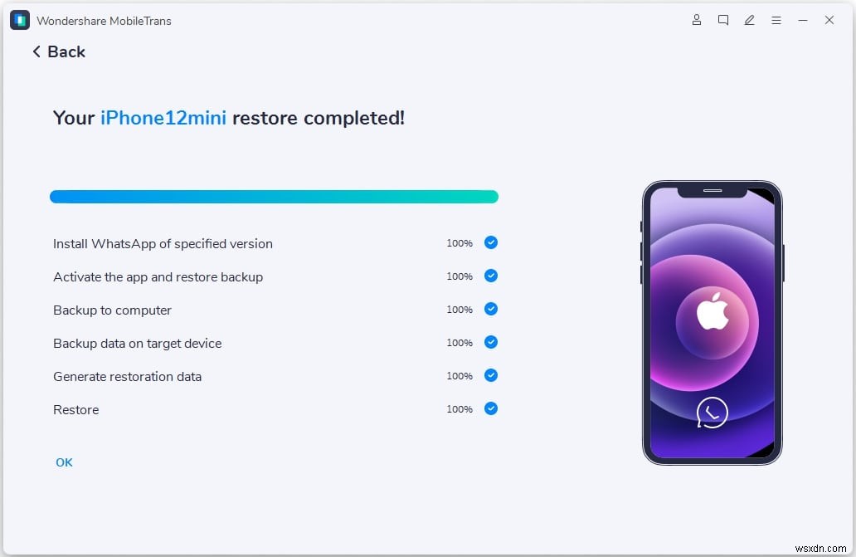Click the Back button

pyautogui.click(x=58, y=51)
